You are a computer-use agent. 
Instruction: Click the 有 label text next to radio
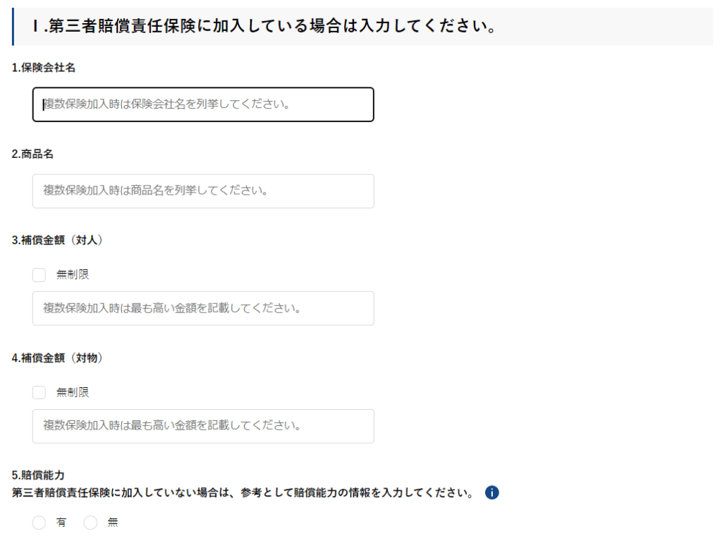pyautogui.click(x=61, y=523)
